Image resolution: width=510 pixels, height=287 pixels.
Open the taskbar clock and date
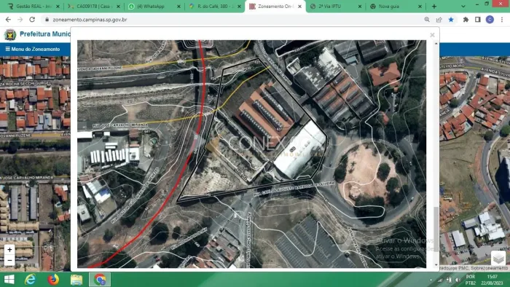coord(492,280)
